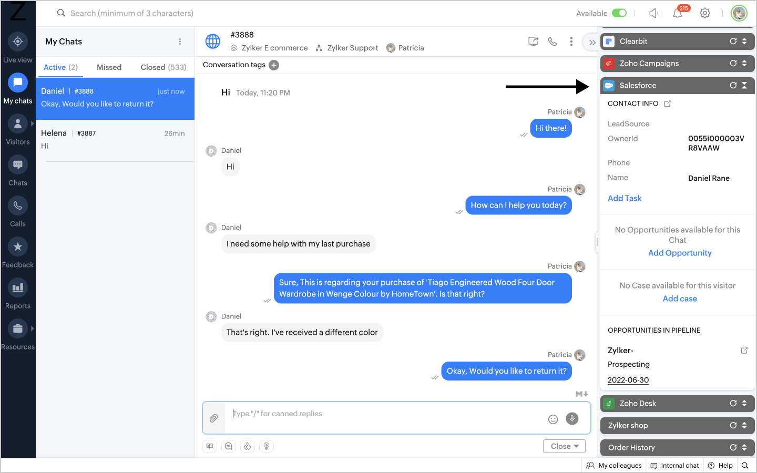Add a conversation tag with plus icon
This screenshot has width=757, height=473.
(x=274, y=65)
